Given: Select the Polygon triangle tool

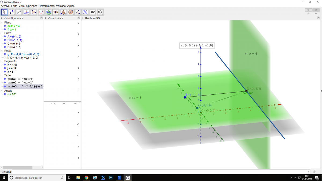Looking at the screenshot, I should 34,12.
